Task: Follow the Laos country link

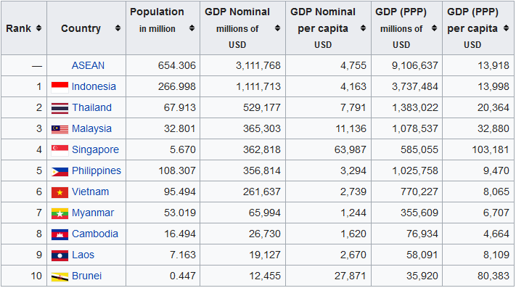Action: click(x=83, y=255)
